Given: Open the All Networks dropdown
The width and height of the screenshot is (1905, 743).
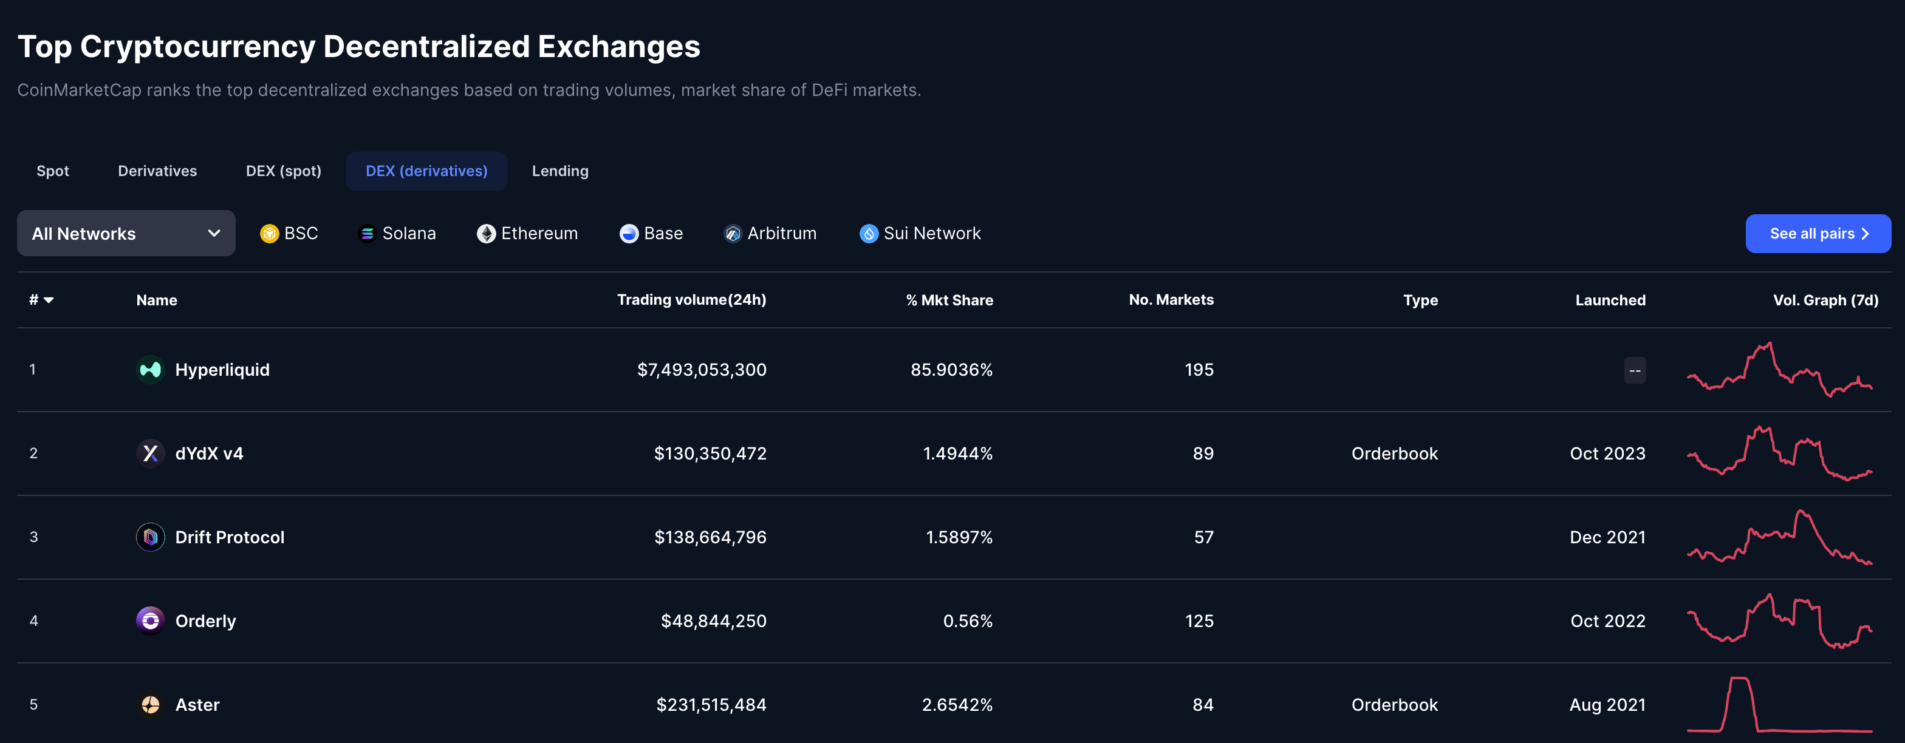Looking at the screenshot, I should click(x=126, y=234).
